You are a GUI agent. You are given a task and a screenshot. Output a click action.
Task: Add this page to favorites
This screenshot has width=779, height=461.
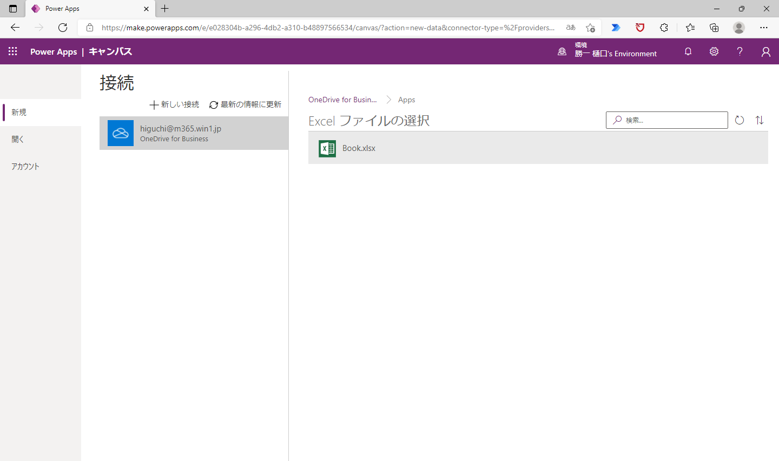[590, 28]
